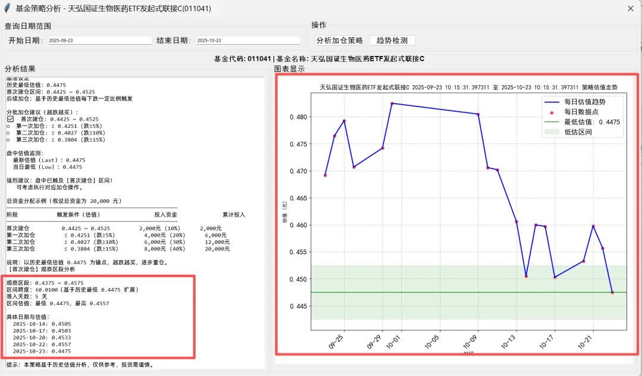Click the 累计投入 column header
642x376 pixels.
point(234,215)
